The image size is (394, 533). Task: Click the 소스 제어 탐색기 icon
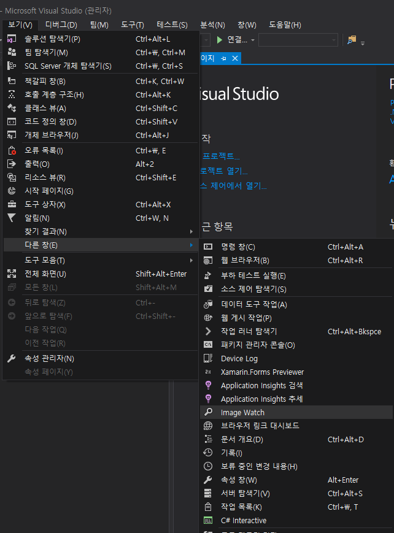coord(208,289)
